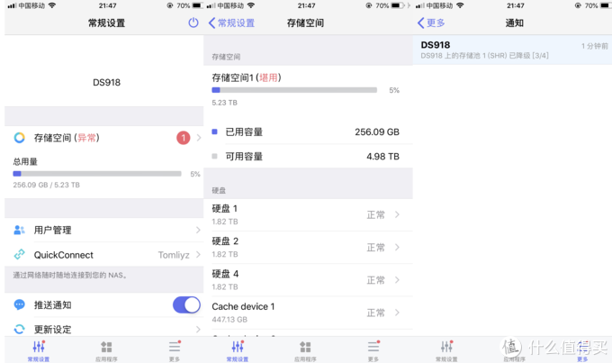Select 应用程序 tab in first screen
The image size is (612, 363).
tap(106, 350)
